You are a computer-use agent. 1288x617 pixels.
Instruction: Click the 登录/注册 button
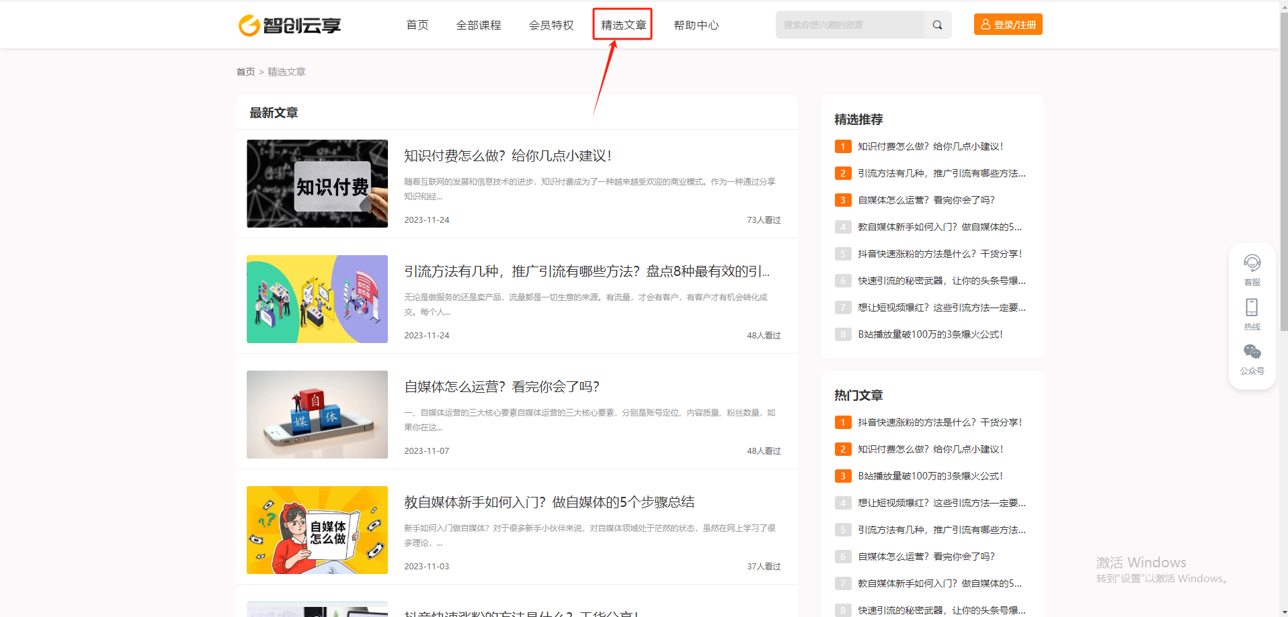[1008, 24]
